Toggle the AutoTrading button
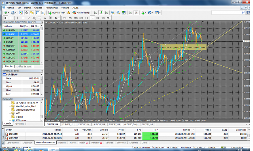The image size is (253, 151). pyautogui.click(x=81, y=13)
